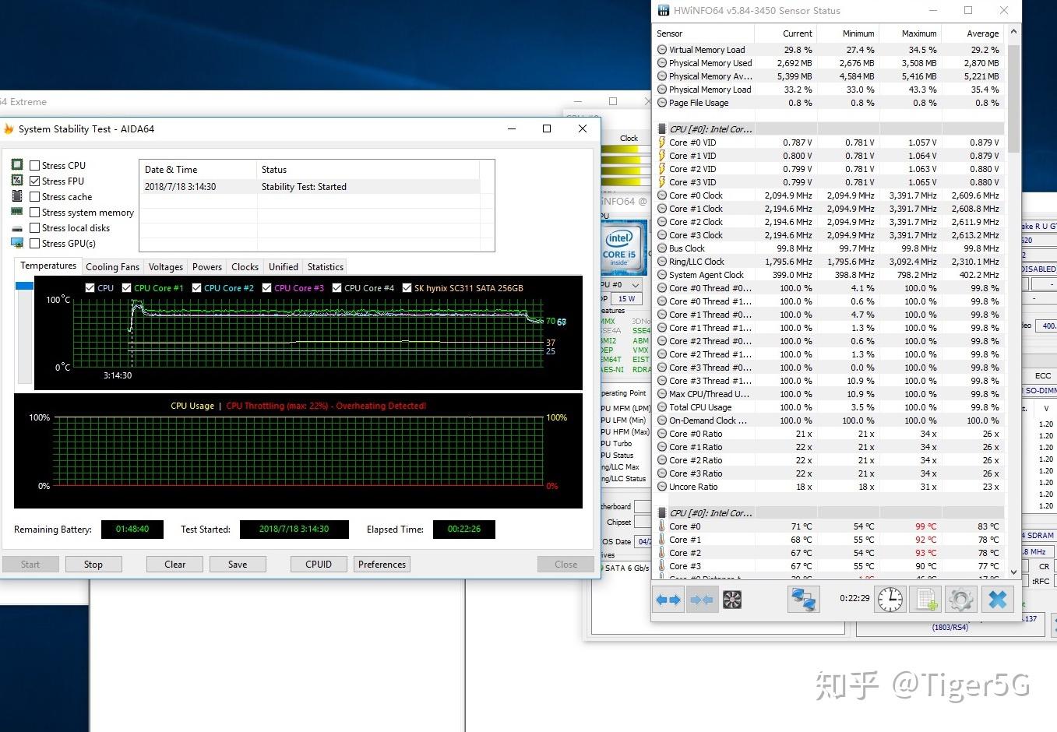Open the Statistics tab

pyautogui.click(x=325, y=266)
